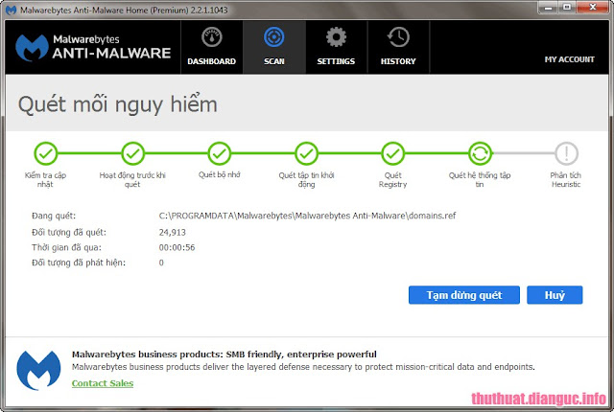Click the Kiểm tra cập nhật checkmark step
This screenshot has height=412, width=614.
tap(45, 153)
